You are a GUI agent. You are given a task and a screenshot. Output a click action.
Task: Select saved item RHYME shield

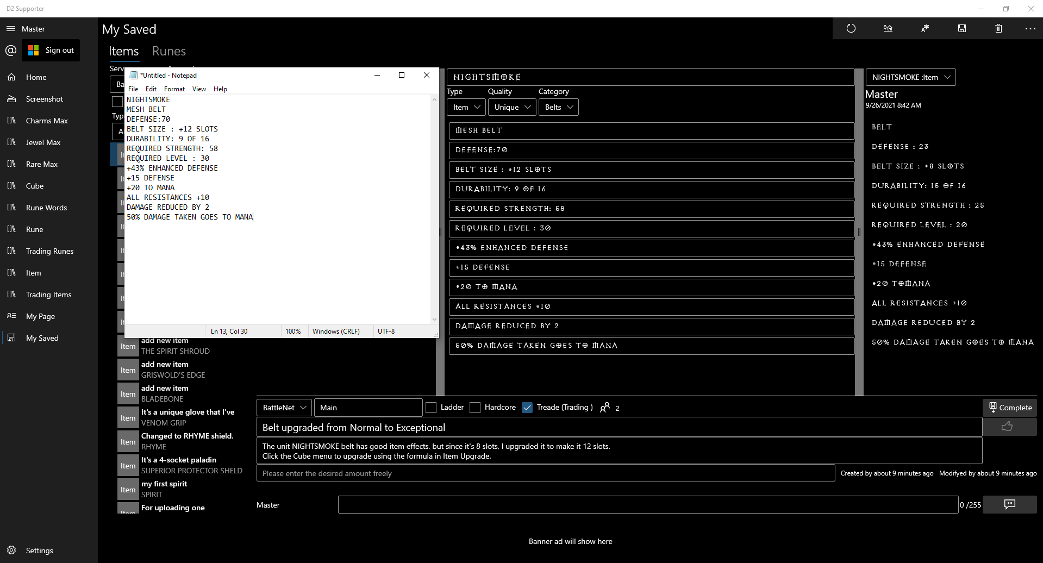[x=182, y=441]
